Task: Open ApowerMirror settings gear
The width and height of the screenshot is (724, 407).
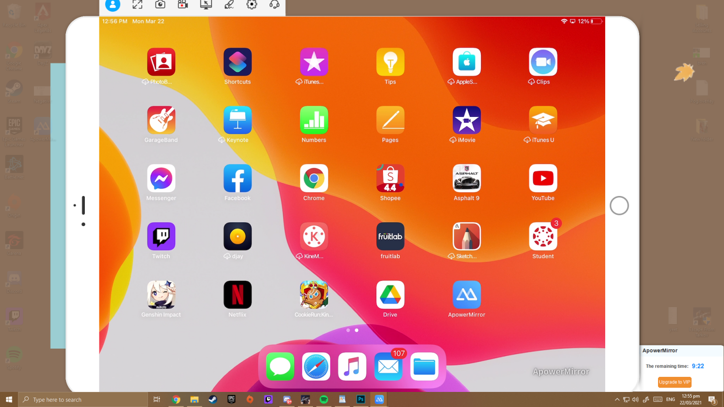Action: (x=251, y=5)
